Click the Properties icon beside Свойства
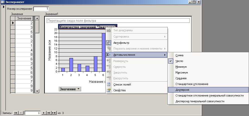249x116 pixels. pos(108,90)
